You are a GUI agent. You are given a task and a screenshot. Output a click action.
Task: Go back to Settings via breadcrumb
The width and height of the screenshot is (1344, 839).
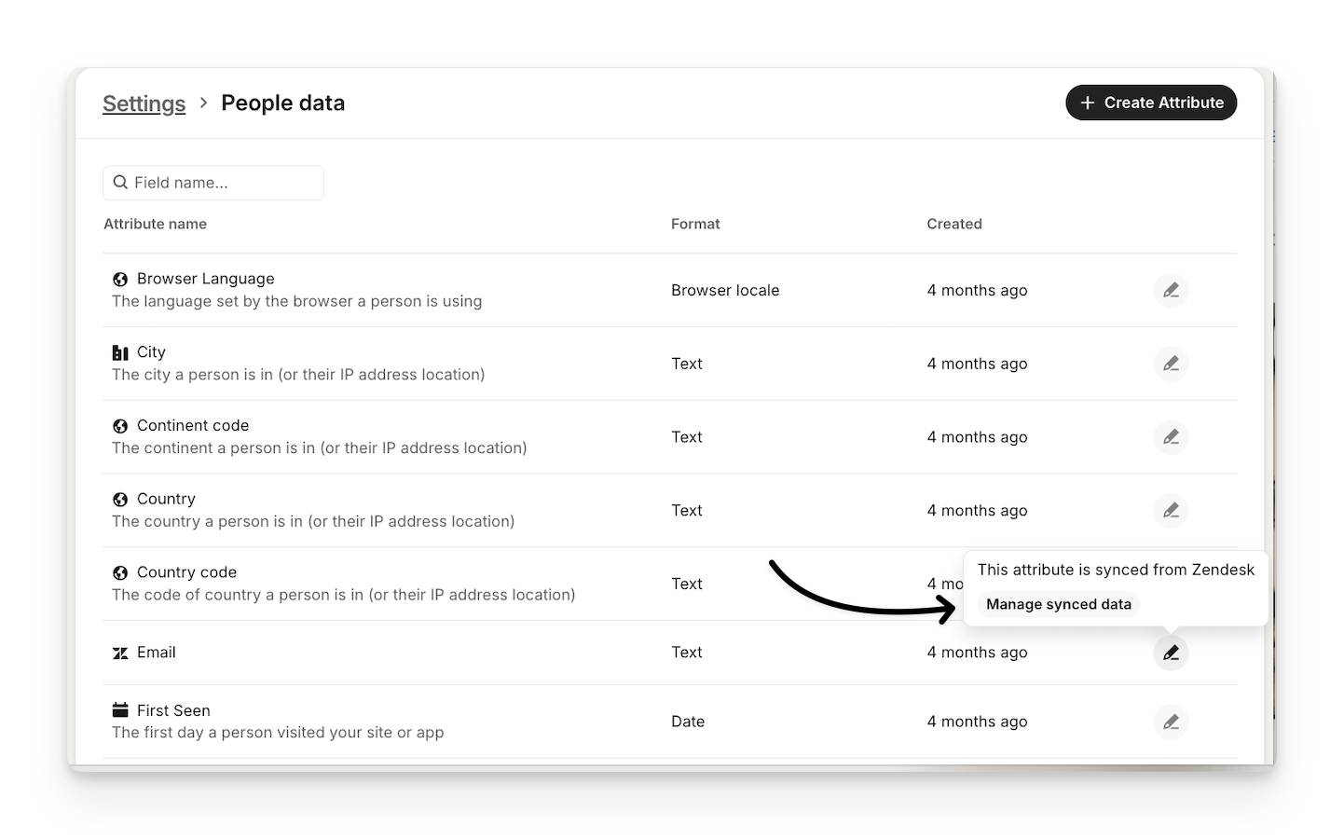pos(144,103)
